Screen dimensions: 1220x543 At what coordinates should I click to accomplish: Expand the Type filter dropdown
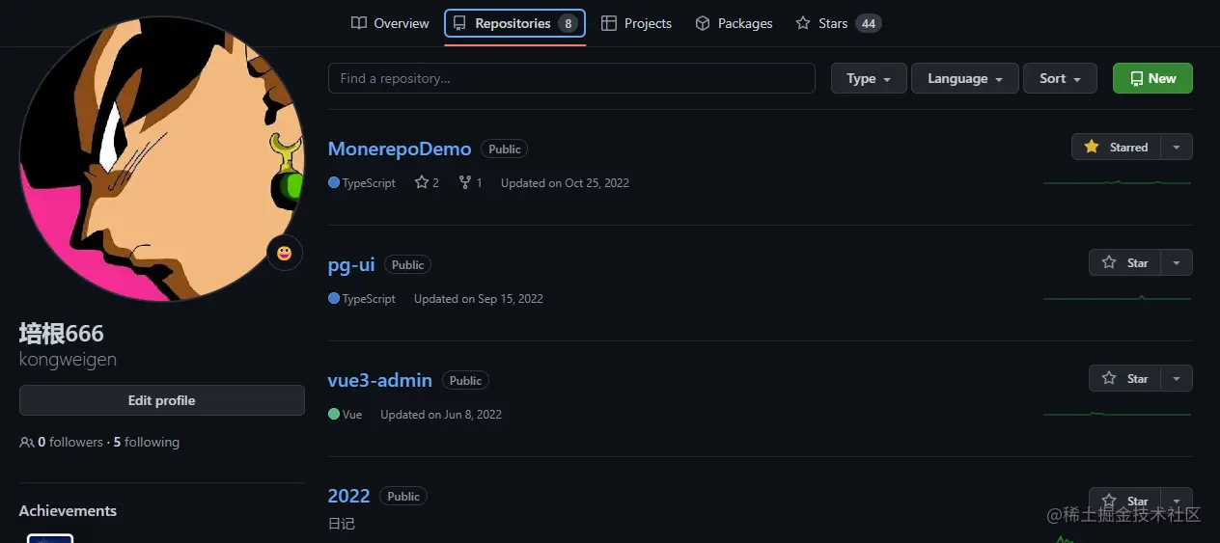coord(869,78)
